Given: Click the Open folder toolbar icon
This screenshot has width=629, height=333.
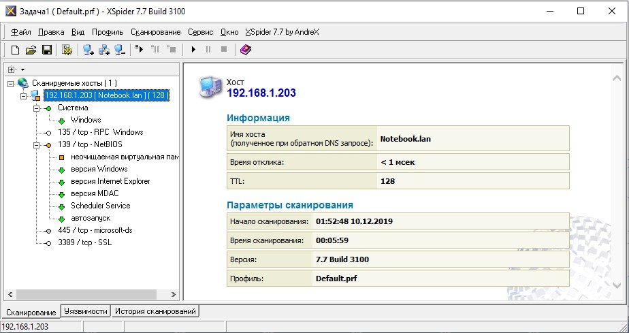Looking at the screenshot, I should (x=31, y=50).
